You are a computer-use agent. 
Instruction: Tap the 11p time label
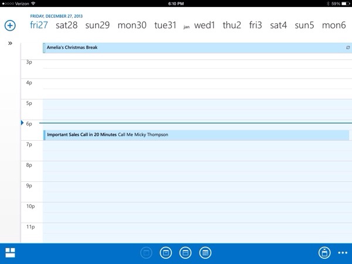[x=31, y=227]
